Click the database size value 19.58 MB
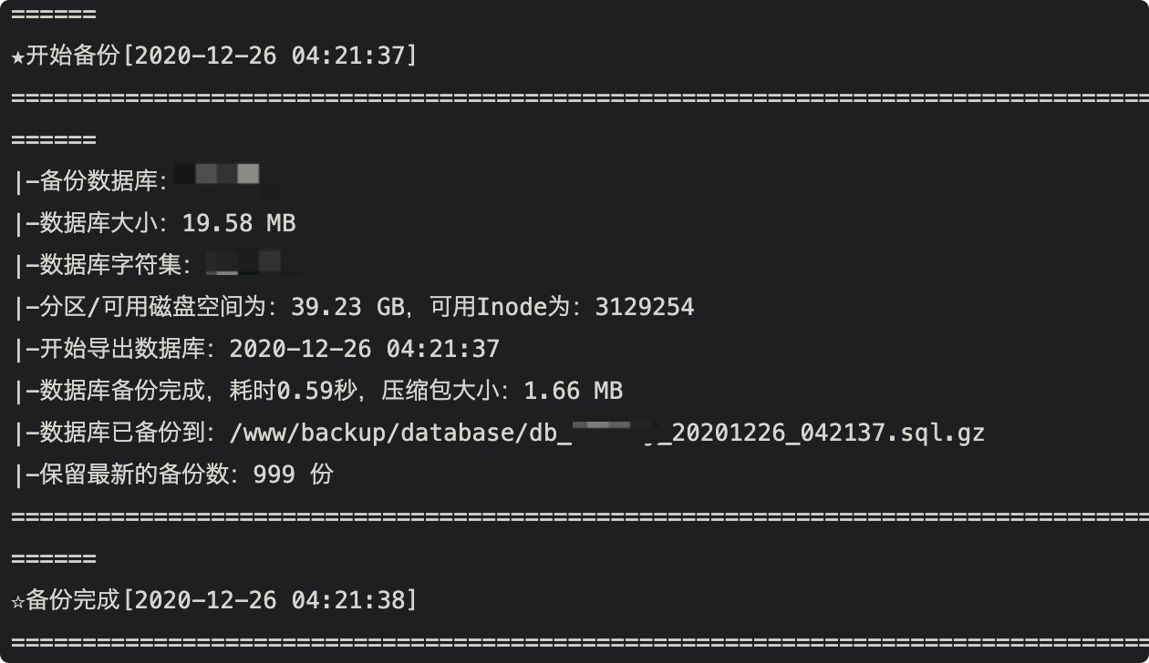This screenshot has height=663, width=1149. (x=239, y=223)
